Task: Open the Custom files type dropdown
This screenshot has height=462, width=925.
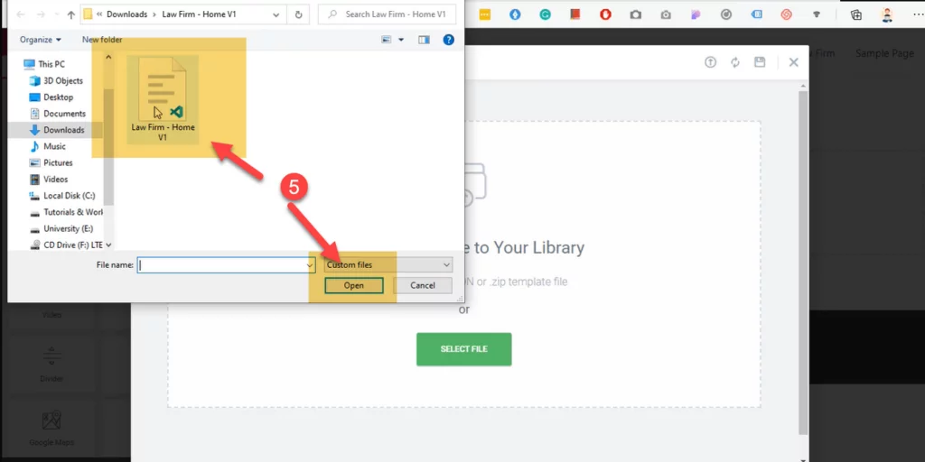Action: click(x=388, y=265)
